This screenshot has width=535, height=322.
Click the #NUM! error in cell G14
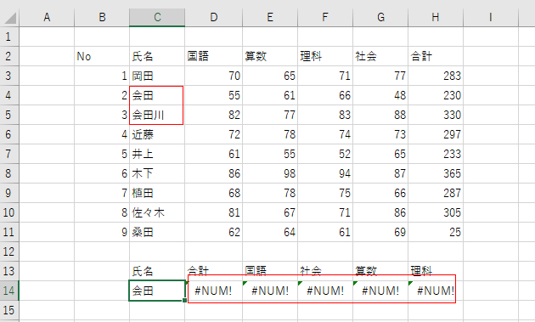tap(380, 291)
